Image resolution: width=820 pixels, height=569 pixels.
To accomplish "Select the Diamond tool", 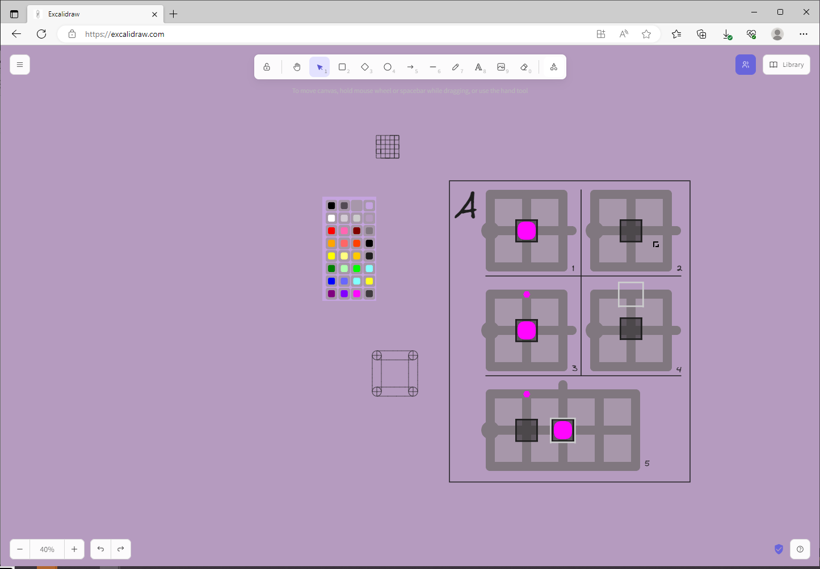I will [365, 66].
